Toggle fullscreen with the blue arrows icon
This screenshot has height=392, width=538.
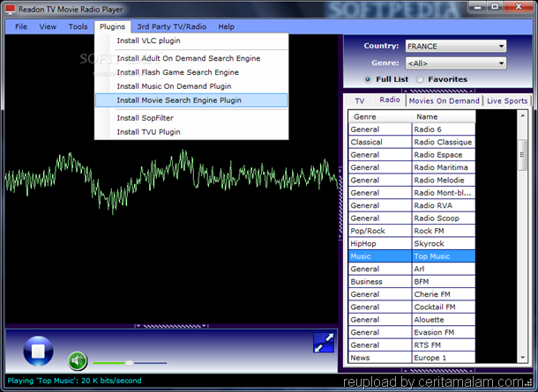[x=324, y=343]
